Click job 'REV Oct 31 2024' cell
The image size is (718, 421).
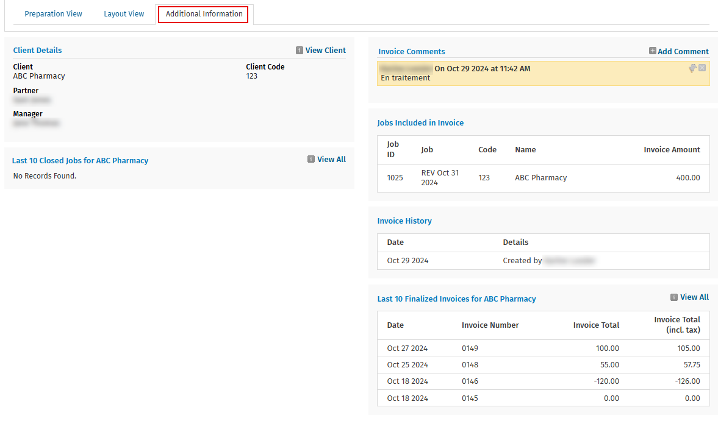[440, 178]
